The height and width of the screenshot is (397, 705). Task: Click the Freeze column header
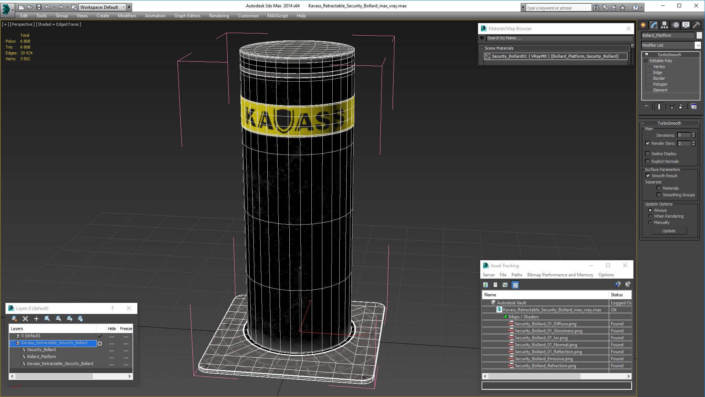point(126,329)
